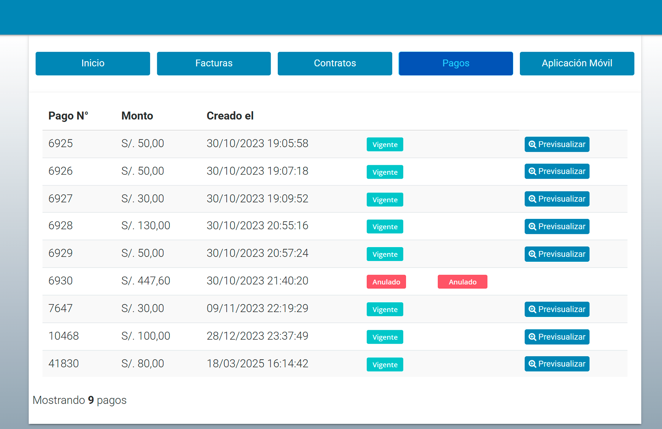Switch to the Facturas tab

click(214, 64)
